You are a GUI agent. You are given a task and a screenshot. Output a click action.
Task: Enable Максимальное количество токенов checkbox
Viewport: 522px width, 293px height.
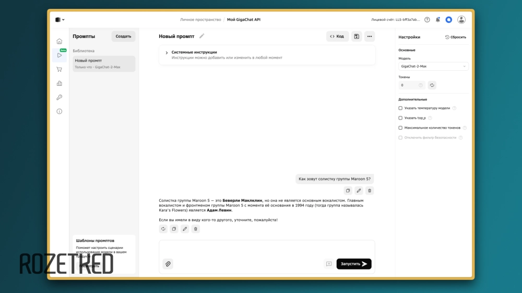pos(400,128)
